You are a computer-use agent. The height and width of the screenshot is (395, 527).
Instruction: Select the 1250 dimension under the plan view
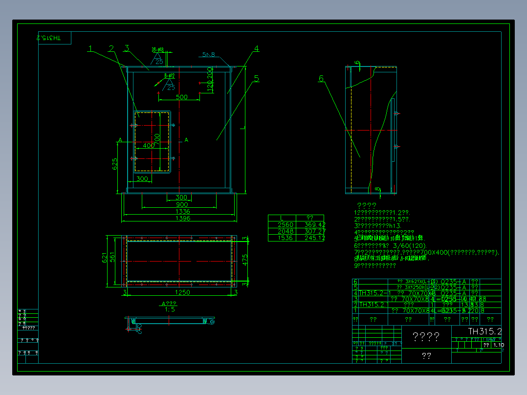(182, 292)
